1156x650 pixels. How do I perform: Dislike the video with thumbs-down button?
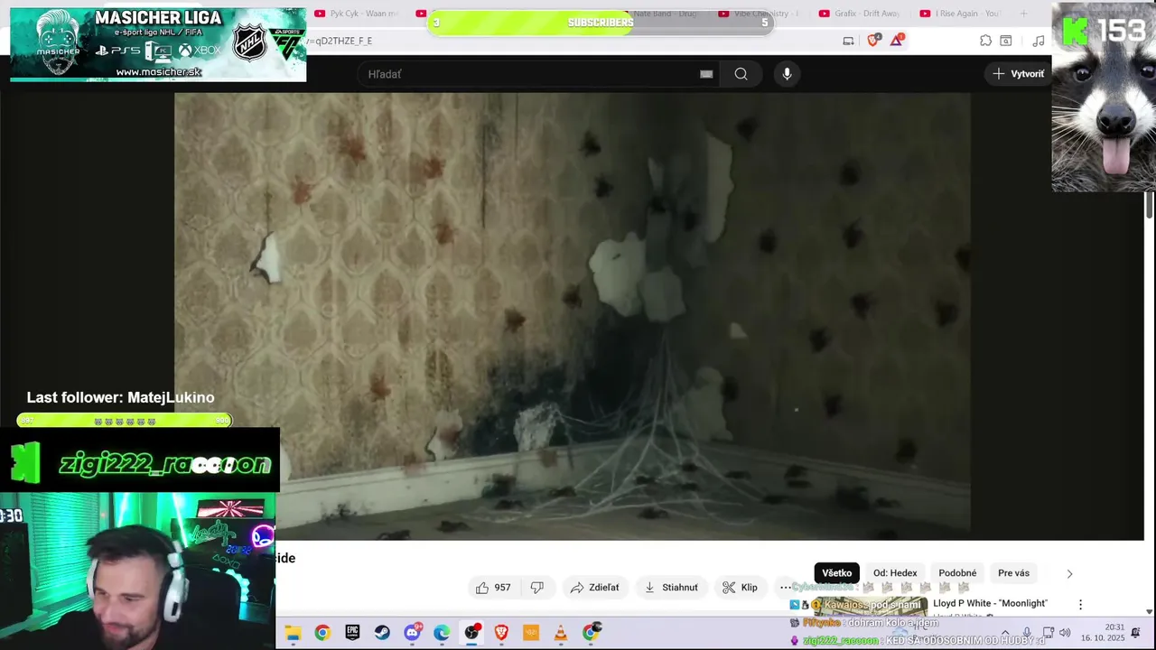click(537, 588)
